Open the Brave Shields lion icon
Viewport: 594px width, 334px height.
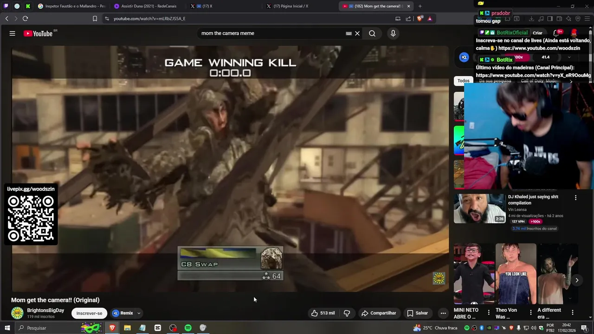420,19
